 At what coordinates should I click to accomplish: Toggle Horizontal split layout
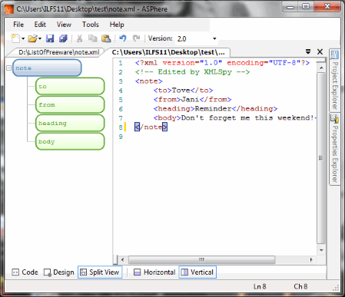[154, 272]
